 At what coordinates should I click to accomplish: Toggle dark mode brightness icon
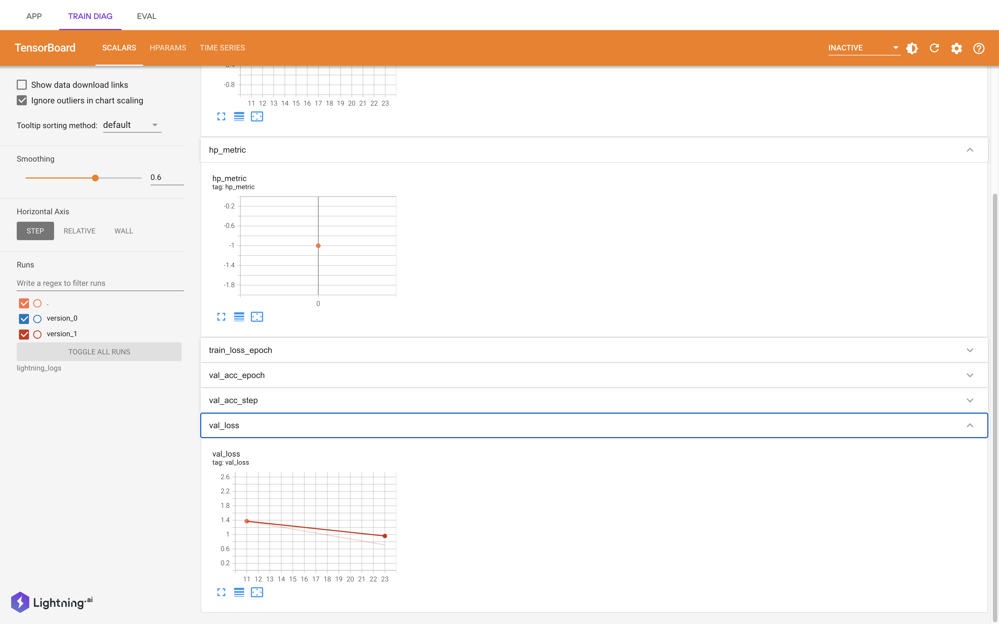click(x=912, y=48)
